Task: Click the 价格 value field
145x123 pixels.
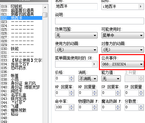Action: (x=62, y=78)
